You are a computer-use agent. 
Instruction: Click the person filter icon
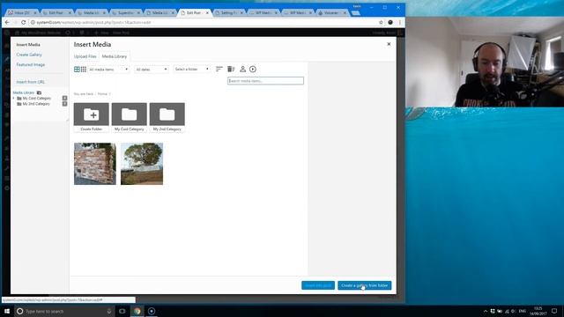point(243,69)
